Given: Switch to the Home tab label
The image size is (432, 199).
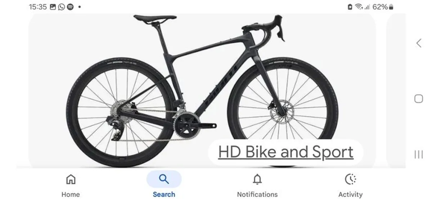Looking at the screenshot, I should pos(71,194).
